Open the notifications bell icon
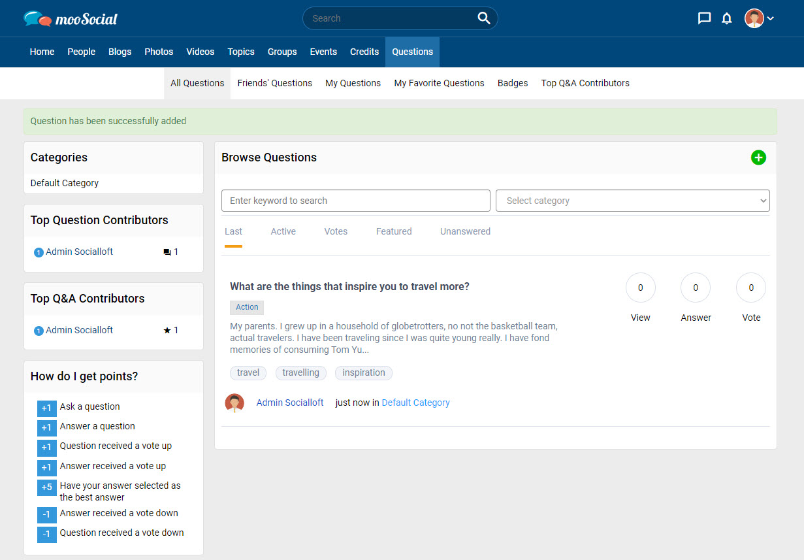This screenshot has width=804, height=560. [x=727, y=18]
